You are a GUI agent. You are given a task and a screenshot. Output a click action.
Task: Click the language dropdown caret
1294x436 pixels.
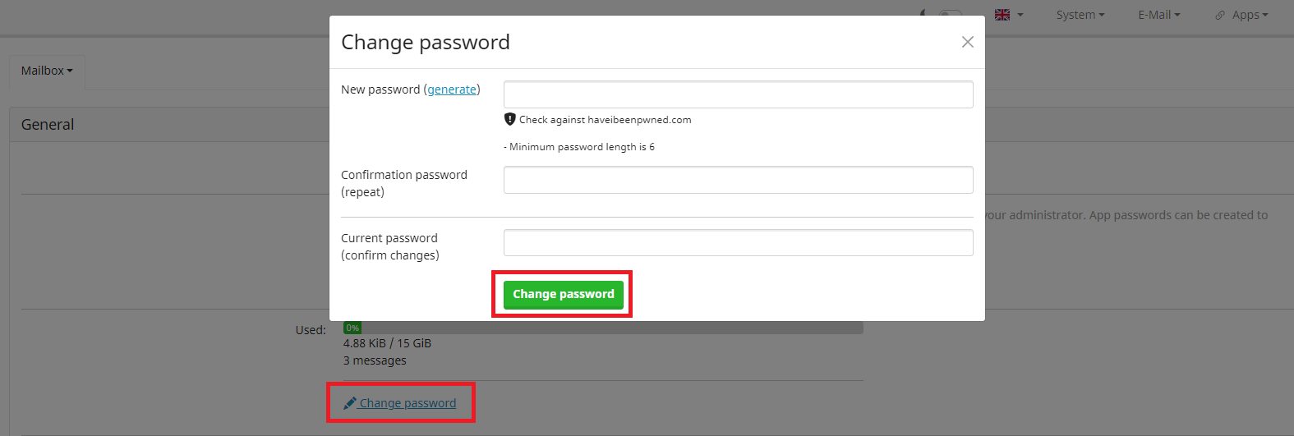pyautogui.click(x=1020, y=15)
